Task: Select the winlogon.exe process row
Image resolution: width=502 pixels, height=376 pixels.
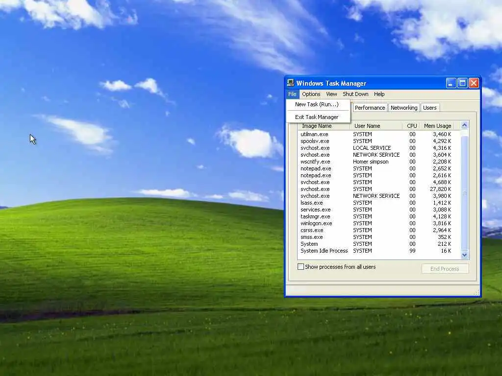Action: click(x=376, y=223)
